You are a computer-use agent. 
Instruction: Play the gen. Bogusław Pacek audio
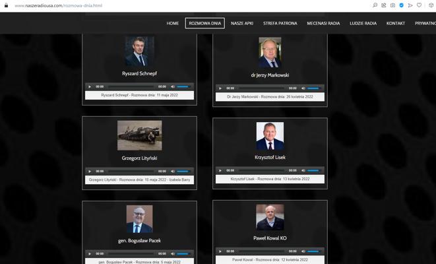pos(90,253)
